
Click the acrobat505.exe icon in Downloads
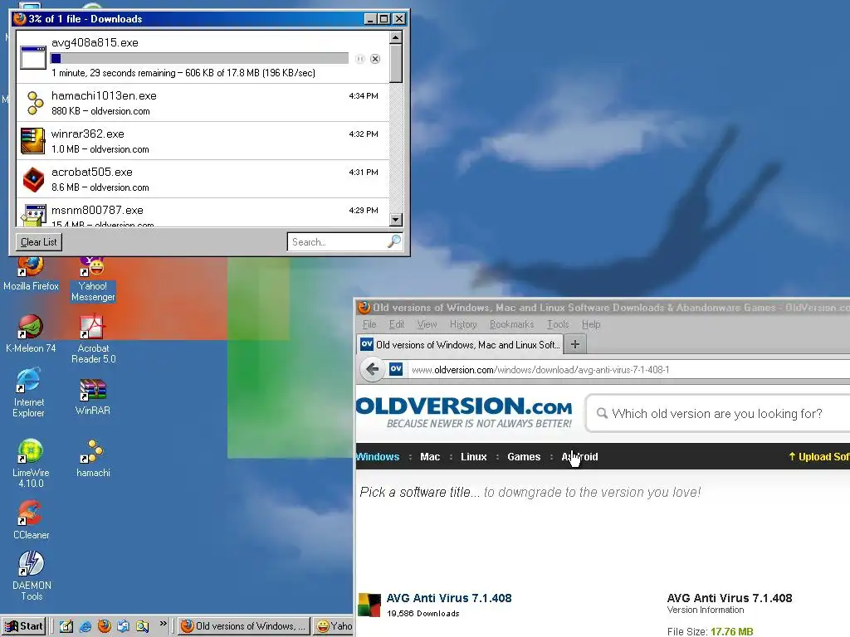coord(33,179)
